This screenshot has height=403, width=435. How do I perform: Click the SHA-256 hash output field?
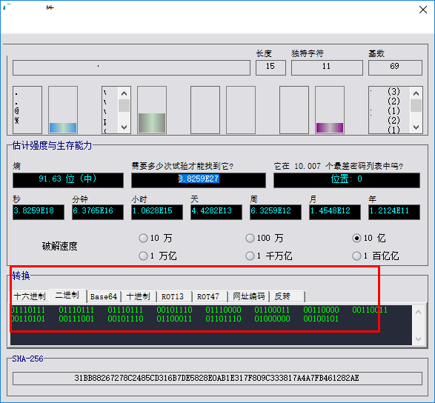[x=218, y=378]
